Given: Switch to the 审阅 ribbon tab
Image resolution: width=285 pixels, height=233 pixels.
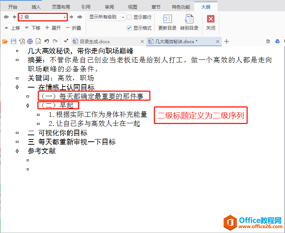Looking at the screenshot, I should pyautogui.click(x=109, y=7).
